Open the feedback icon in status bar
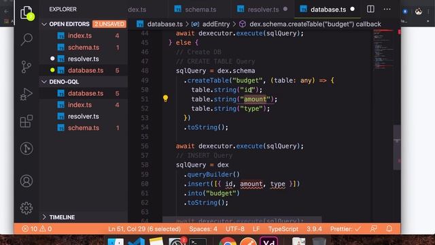The width and height of the screenshot is (435, 245). coord(373,229)
